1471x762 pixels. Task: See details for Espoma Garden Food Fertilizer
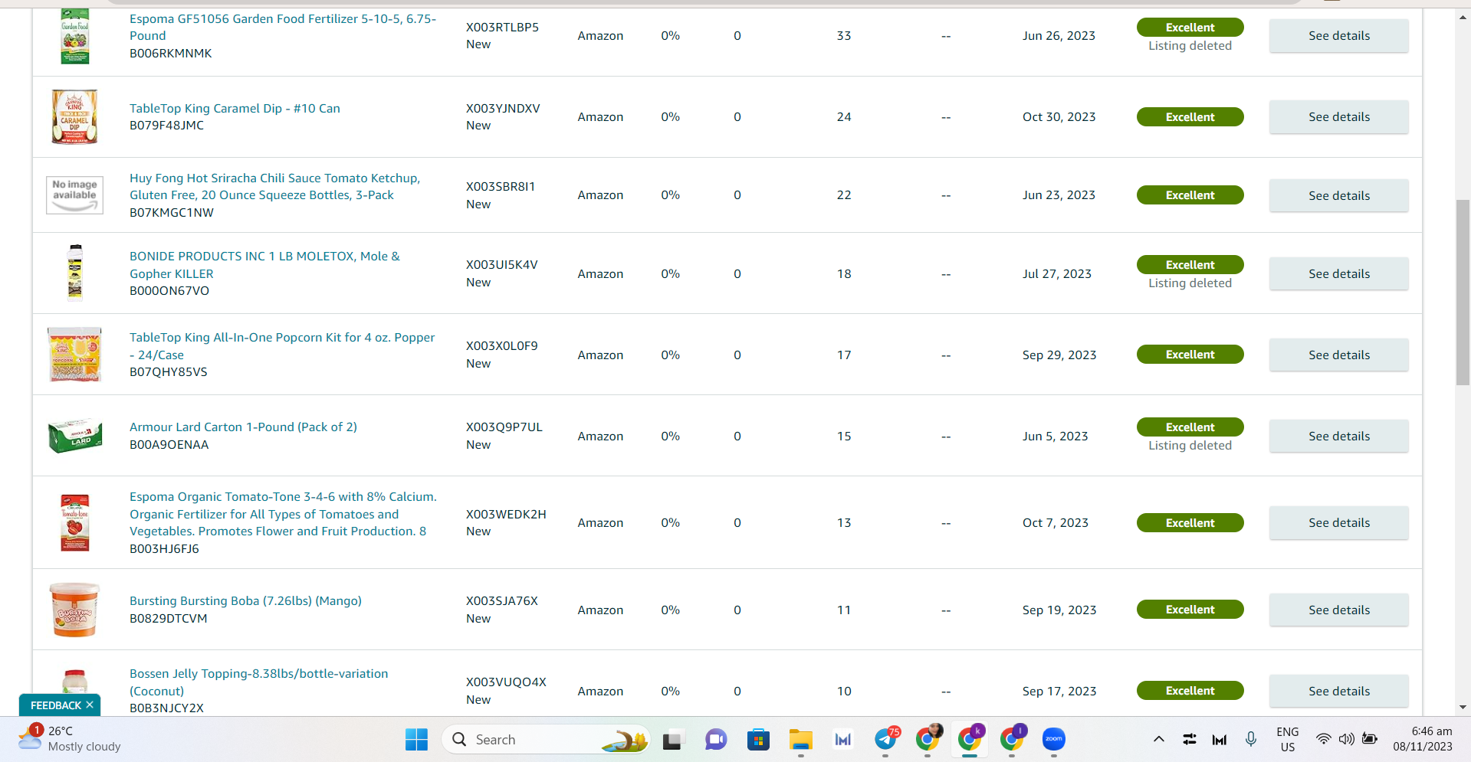click(1338, 35)
